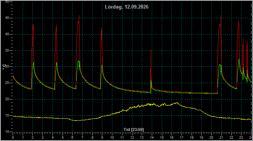Click the date title Lördag, 12.09.2026
The image size is (253, 141).
[x=126, y=7]
